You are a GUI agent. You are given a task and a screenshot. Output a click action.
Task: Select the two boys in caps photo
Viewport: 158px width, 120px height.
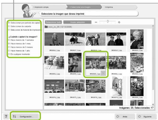coord(116,39)
